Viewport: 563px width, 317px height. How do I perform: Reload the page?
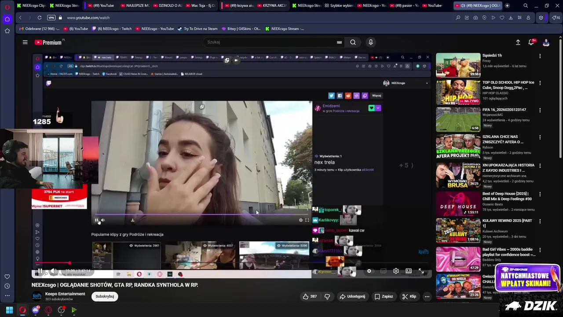pos(40,18)
